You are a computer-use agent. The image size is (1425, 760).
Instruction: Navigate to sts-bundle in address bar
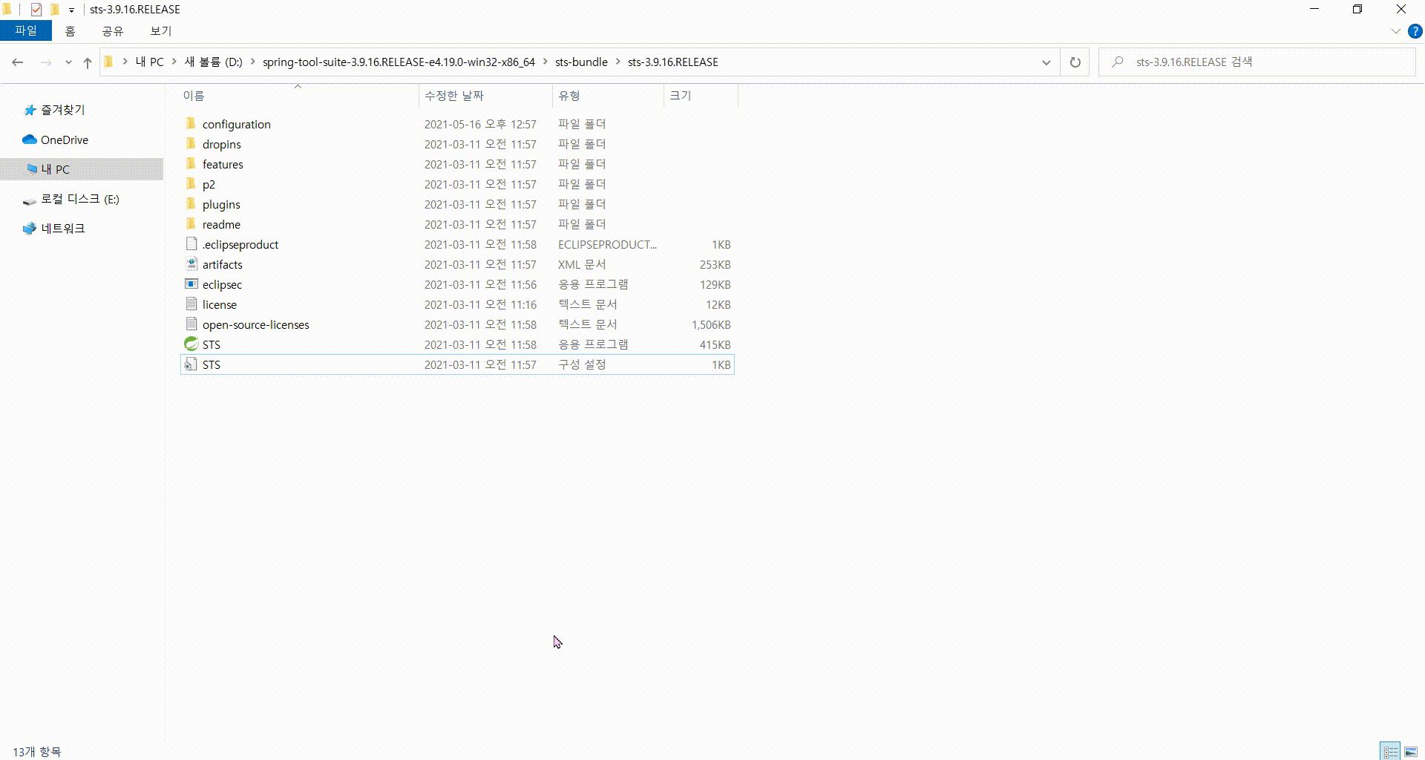click(x=581, y=62)
